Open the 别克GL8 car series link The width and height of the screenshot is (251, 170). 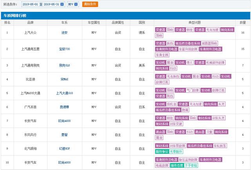tap(64, 65)
